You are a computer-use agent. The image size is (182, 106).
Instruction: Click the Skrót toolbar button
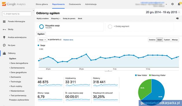click(80, 18)
